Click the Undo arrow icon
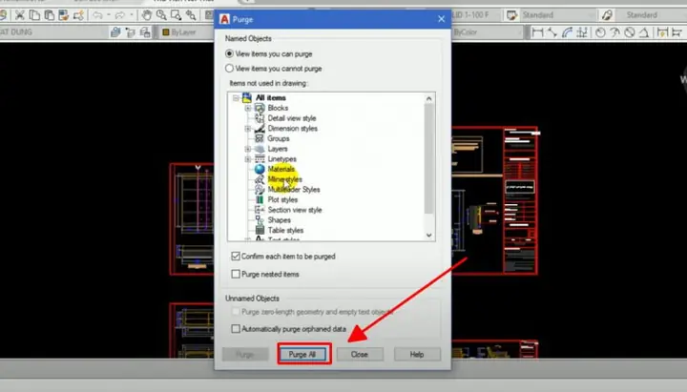The width and height of the screenshot is (687, 392). click(x=97, y=15)
